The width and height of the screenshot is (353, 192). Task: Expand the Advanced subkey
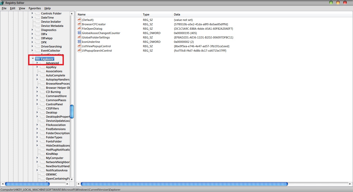(x=37, y=63)
